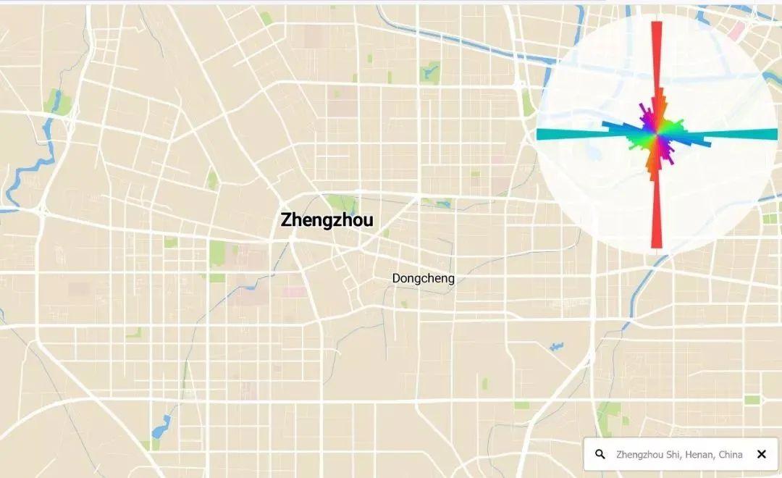Clear the search with the X icon
The height and width of the screenshot is (478, 782).
coord(761,454)
